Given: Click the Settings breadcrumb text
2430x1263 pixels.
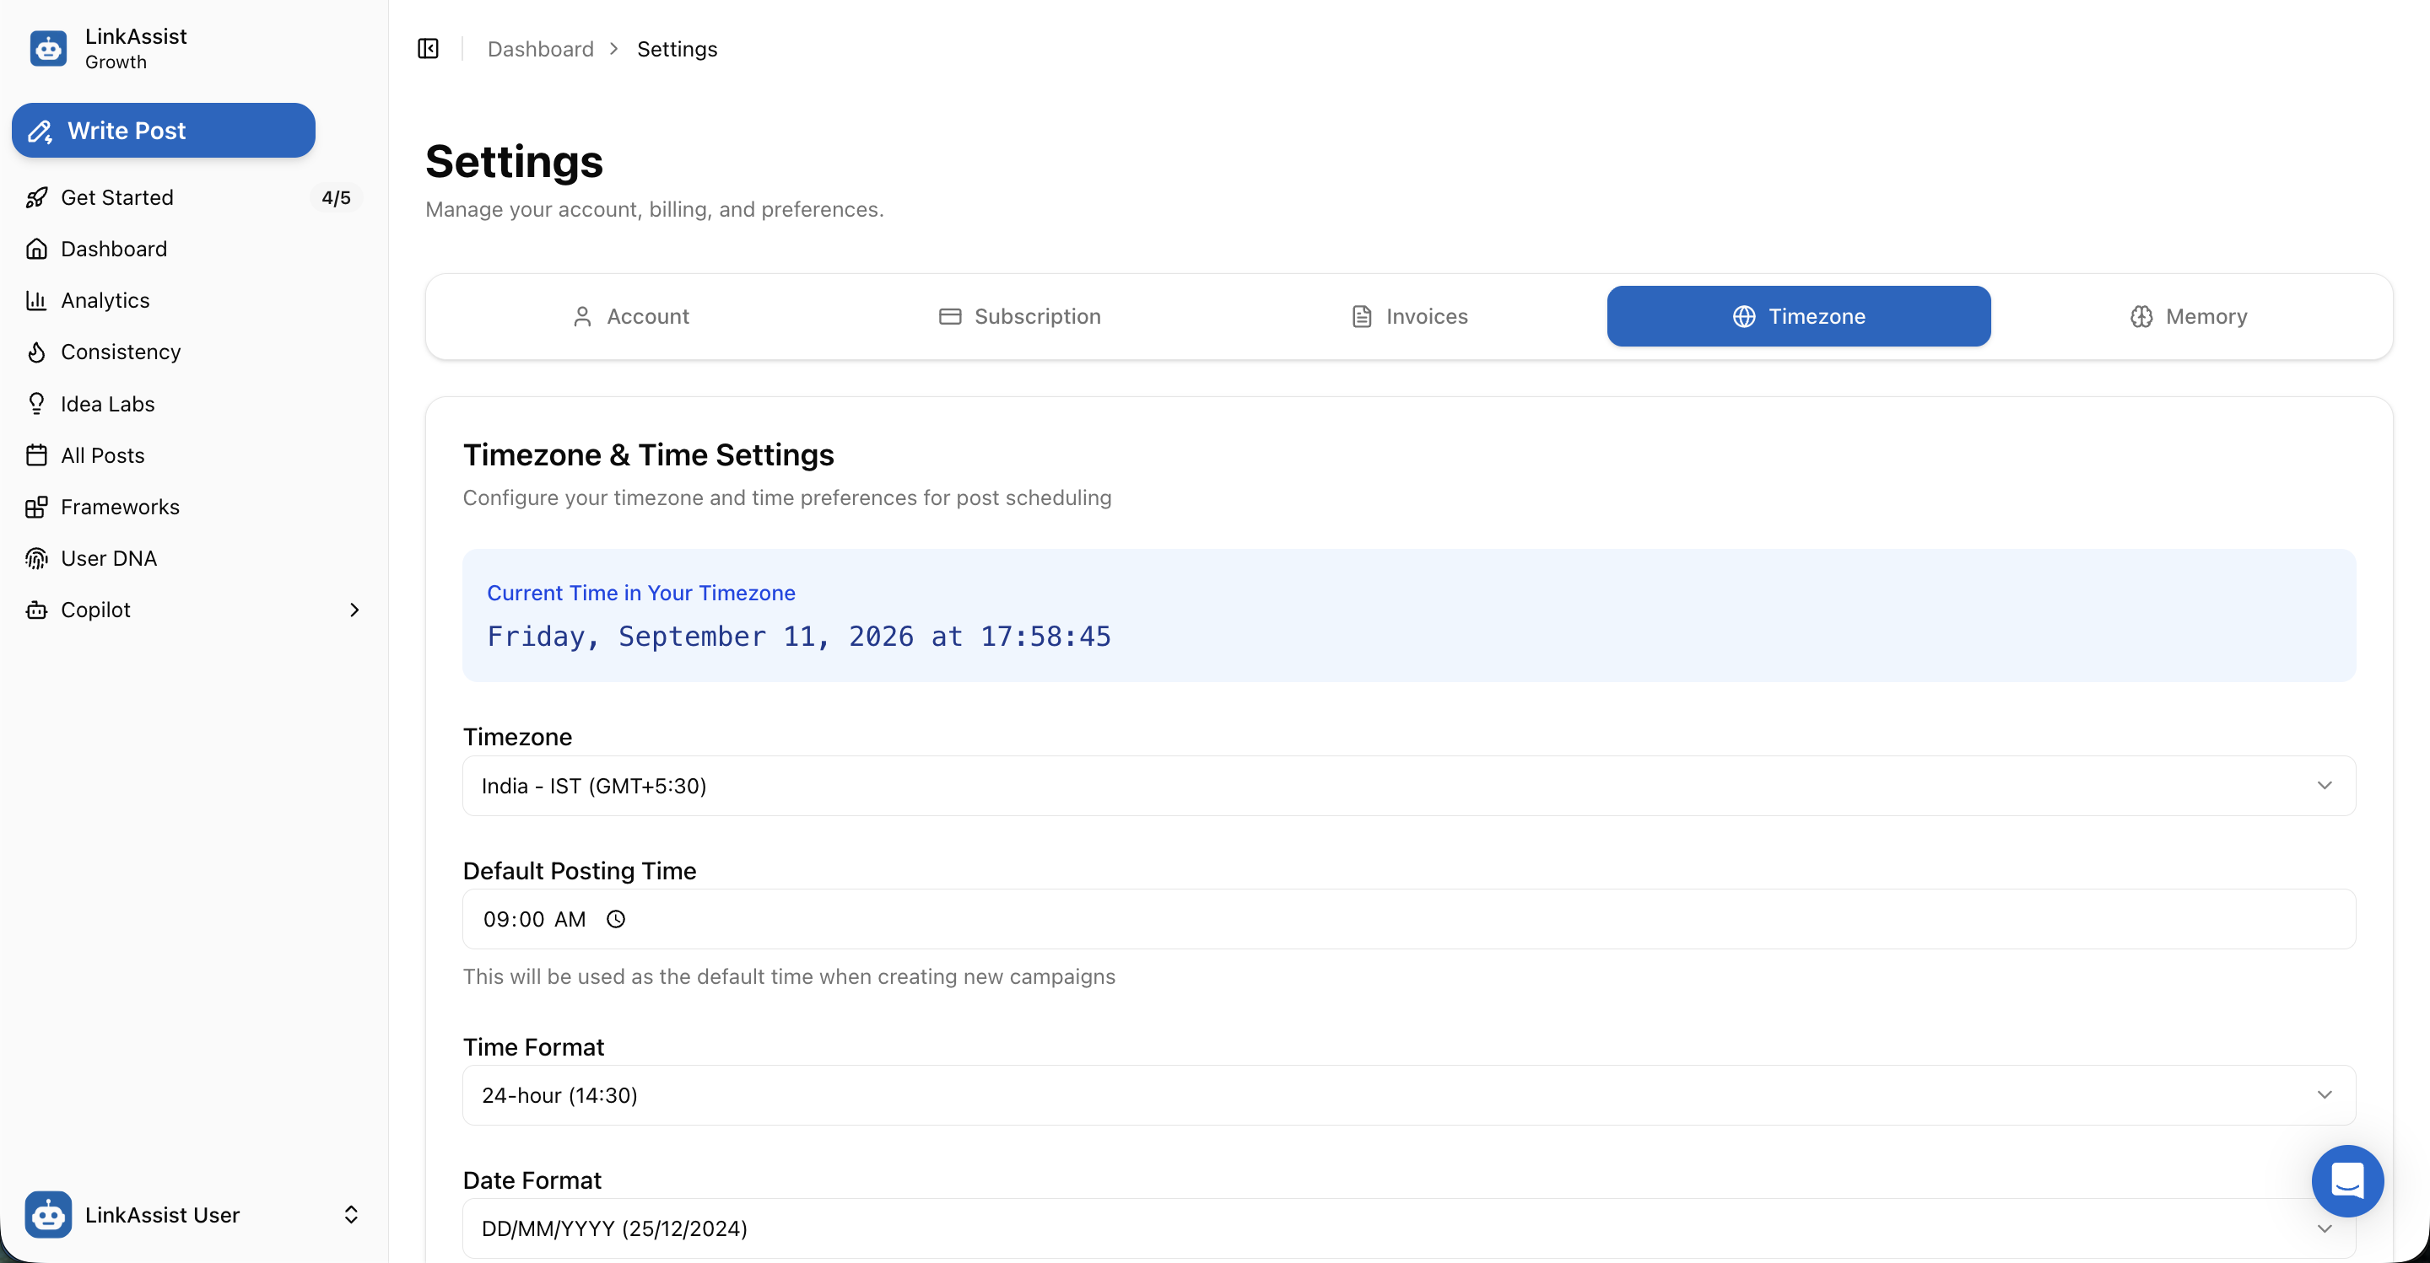Looking at the screenshot, I should point(677,49).
